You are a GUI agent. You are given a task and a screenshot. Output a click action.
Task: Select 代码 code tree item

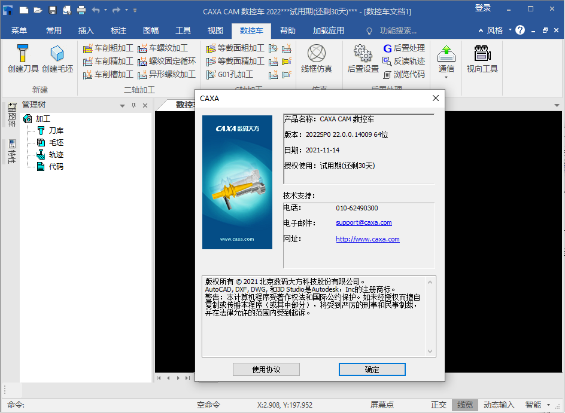pos(51,167)
